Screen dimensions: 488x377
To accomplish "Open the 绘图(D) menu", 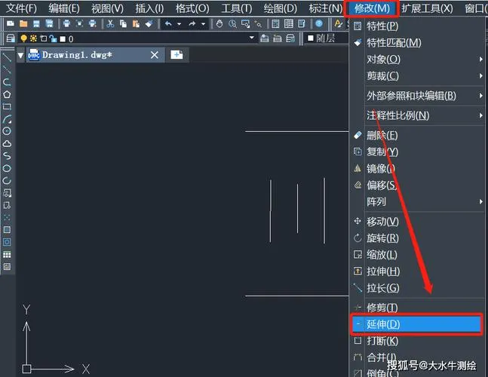I will pyautogui.click(x=281, y=8).
